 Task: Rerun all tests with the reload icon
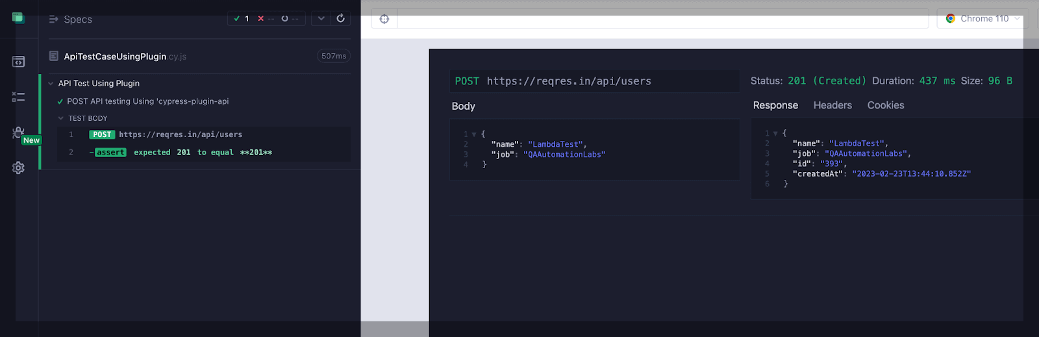(x=340, y=18)
